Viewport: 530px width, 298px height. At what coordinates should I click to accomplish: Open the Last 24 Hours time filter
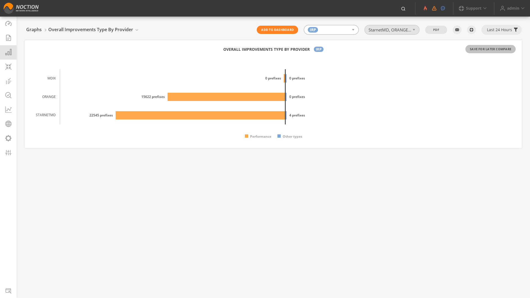coord(502,30)
